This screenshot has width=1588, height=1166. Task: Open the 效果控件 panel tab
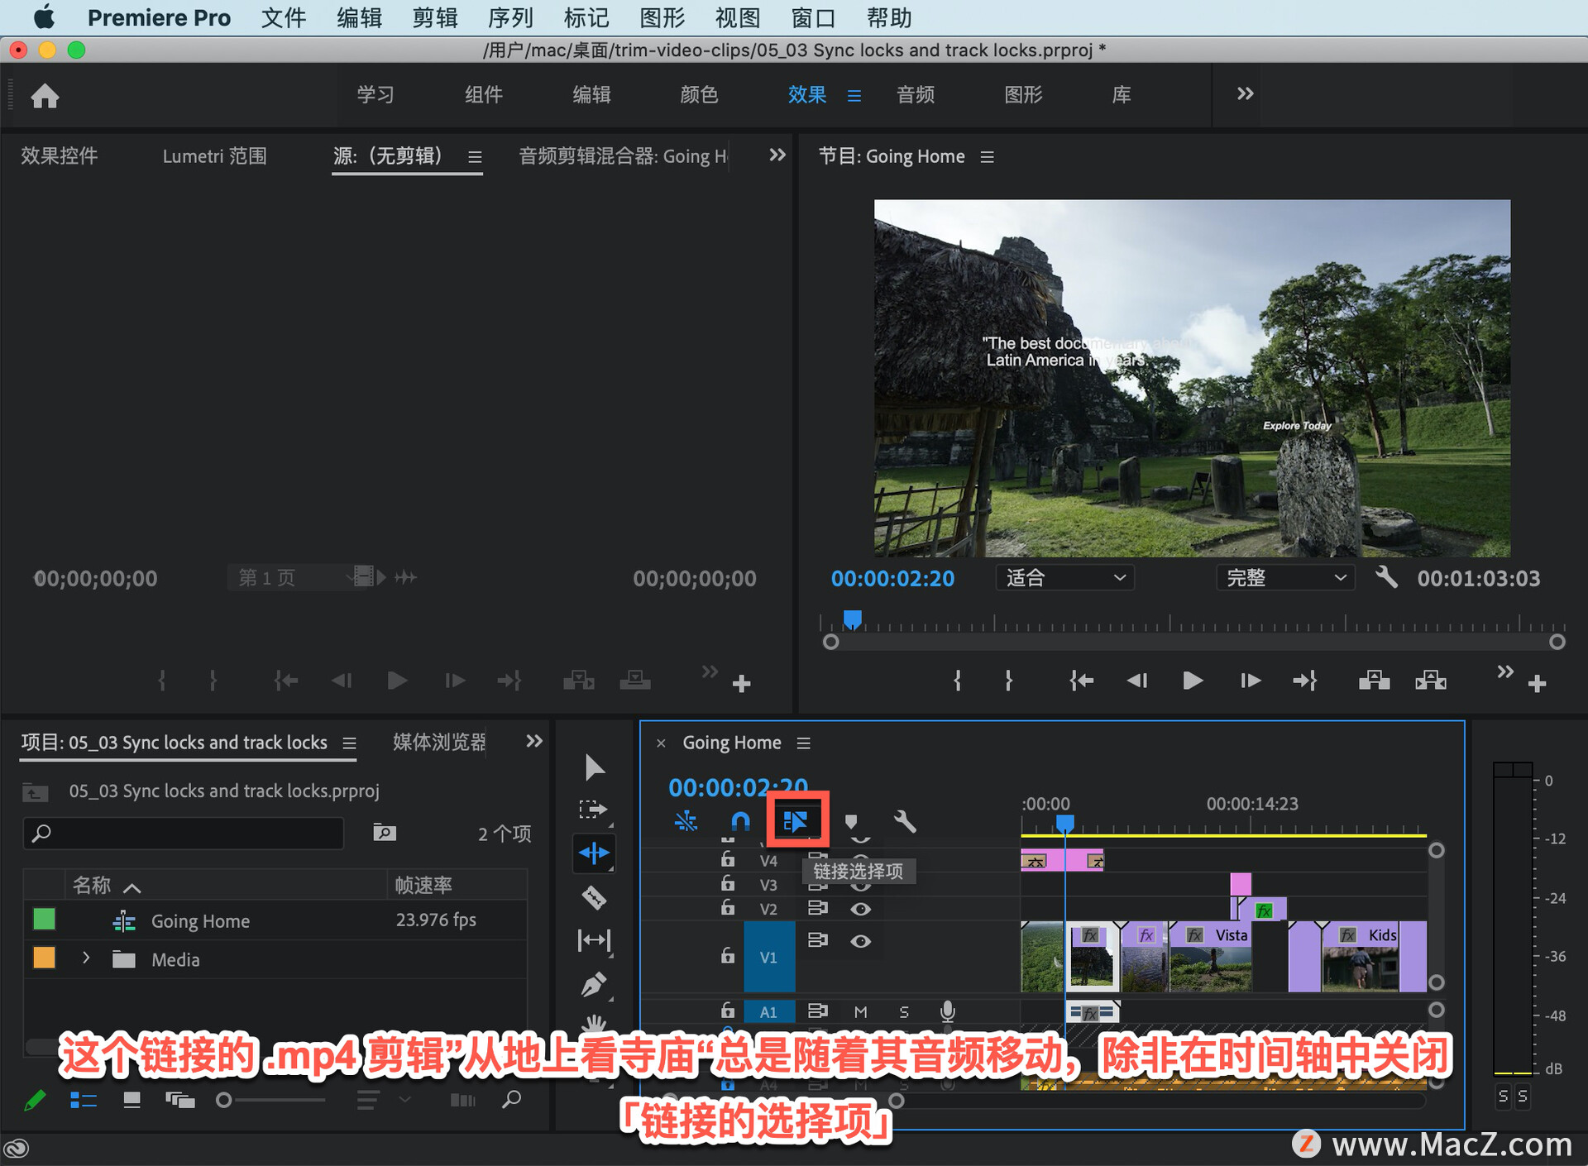[x=59, y=155]
